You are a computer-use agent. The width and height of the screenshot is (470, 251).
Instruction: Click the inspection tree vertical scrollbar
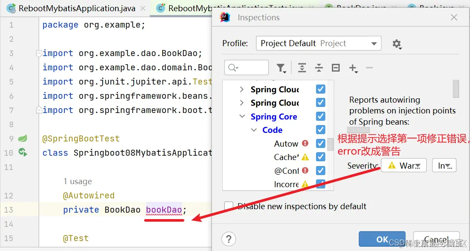click(330, 144)
